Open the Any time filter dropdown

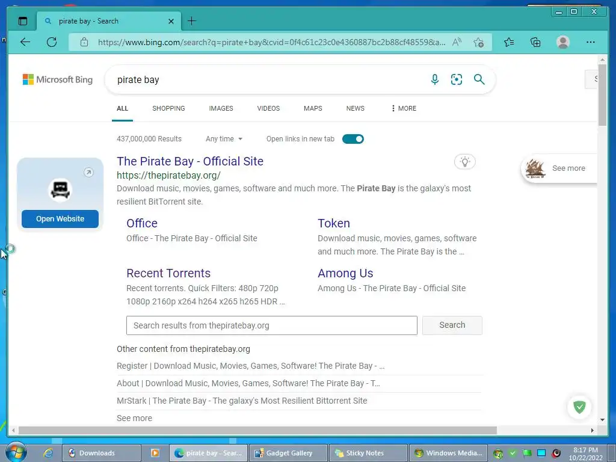224,139
